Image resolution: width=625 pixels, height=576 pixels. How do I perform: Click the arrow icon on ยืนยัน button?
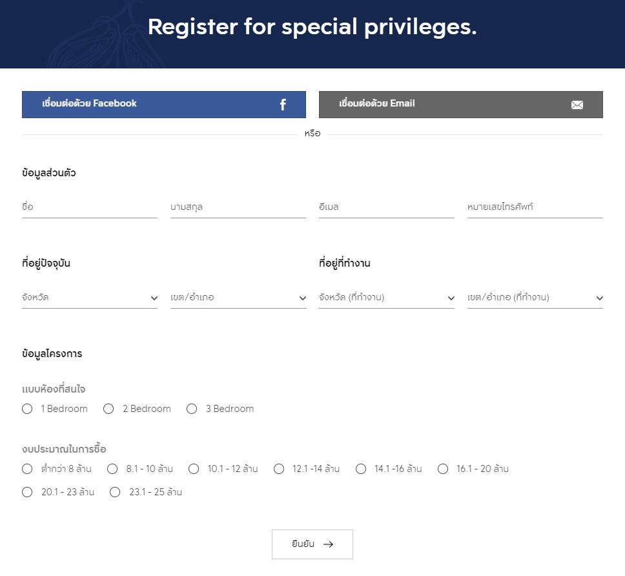pos(328,544)
